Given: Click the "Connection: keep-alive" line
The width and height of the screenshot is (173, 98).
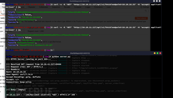Looking at the screenshot, I should (19, 82).
